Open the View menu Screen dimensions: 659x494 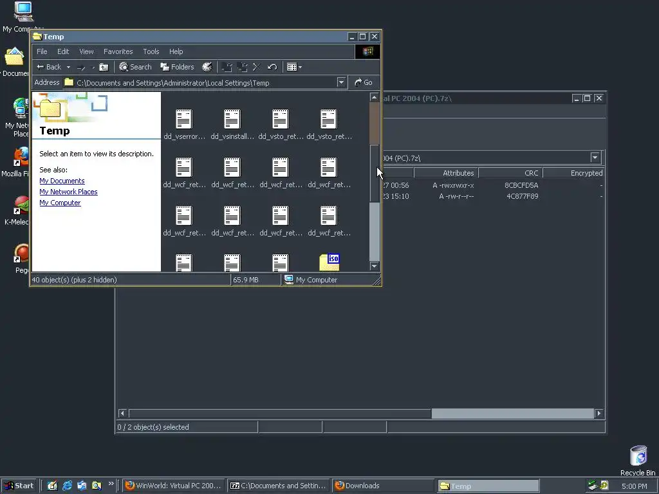[x=87, y=51]
